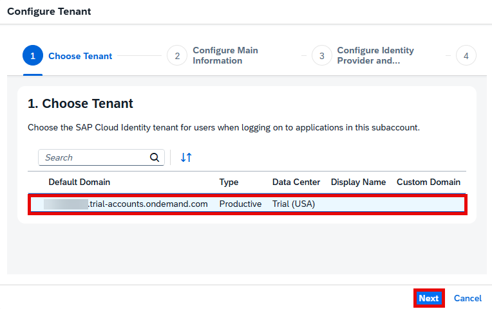Screen dimensions: 492x309
Task: Click the Configure Tenant dialog title
Action: tap(49, 12)
